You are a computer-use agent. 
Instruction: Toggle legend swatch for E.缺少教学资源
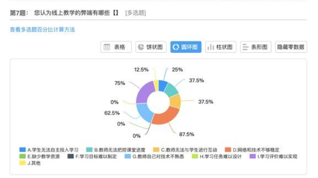pos(23,157)
